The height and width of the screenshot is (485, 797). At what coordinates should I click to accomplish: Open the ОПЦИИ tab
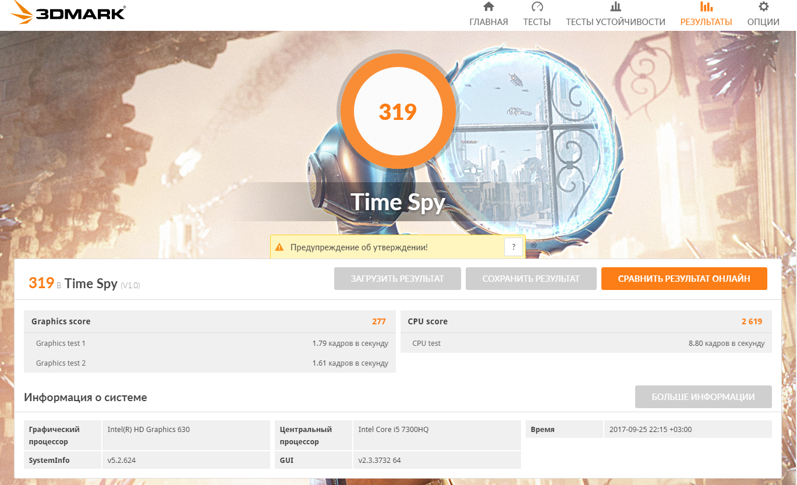pyautogui.click(x=763, y=22)
